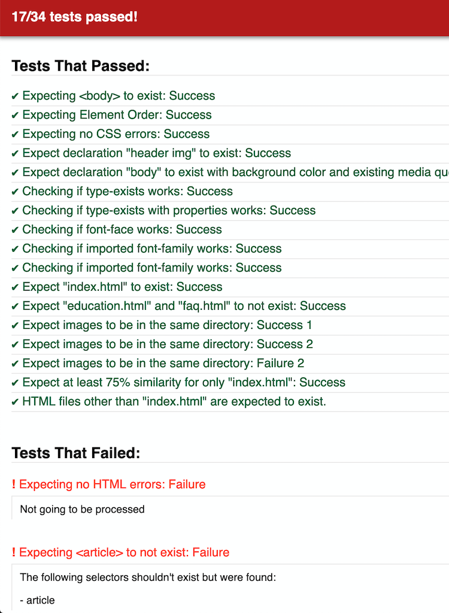Click the "Not going to be processed" message box
The height and width of the screenshot is (613, 449).
coord(83,510)
